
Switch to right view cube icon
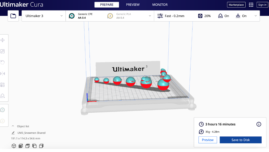pos(41,146)
